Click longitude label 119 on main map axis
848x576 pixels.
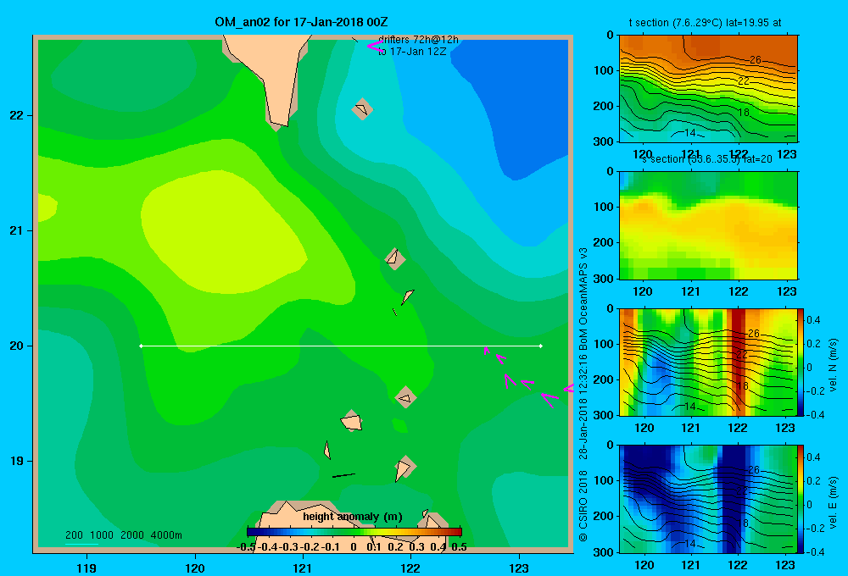[x=86, y=568]
